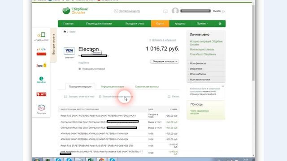
Task: Switch to the Последние операции tab
Action: [80, 86]
